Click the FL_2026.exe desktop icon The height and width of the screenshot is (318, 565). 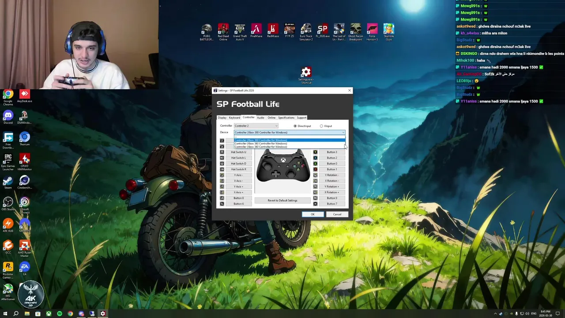[323, 31]
